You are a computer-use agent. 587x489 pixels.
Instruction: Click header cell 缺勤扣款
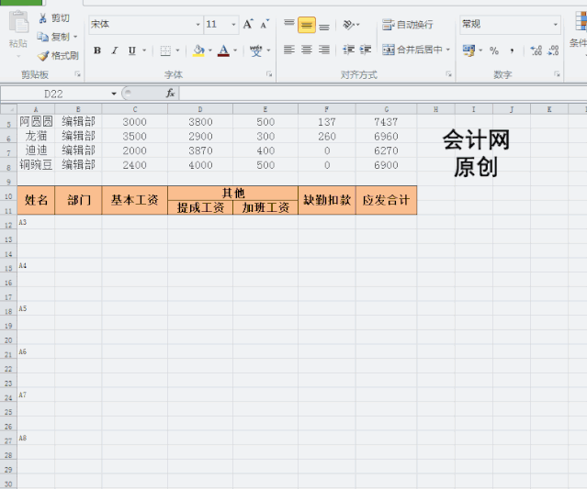click(x=327, y=200)
